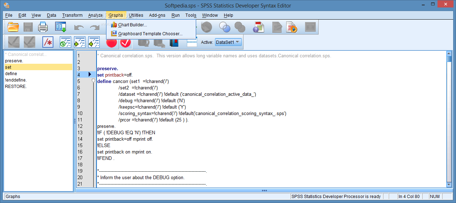This screenshot has width=456, height=203.
Task: Click the '!IF ( !DEBUG !EQ 'N') !THEN' line
Action: (x=126, y=132)
